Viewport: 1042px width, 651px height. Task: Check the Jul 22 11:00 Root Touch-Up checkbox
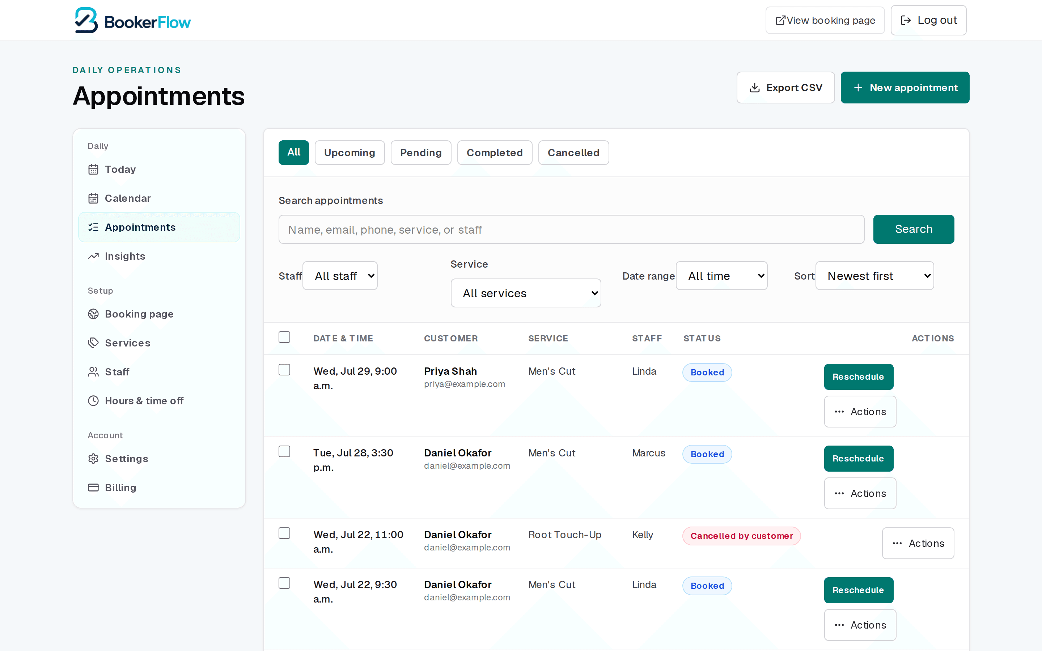[284, 533]
